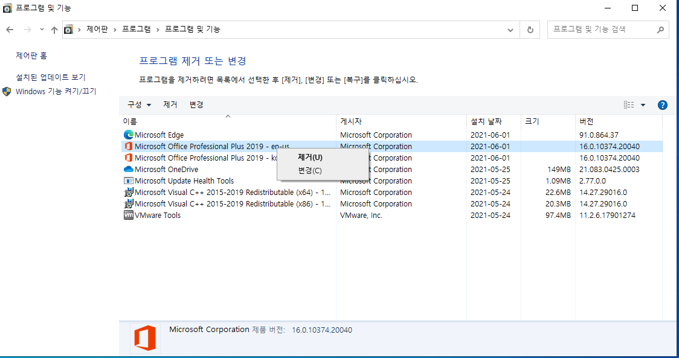Sort by the 버전 column header
Image resolution: width=679 pixels, height=358 pixels.
pos(619,121)
